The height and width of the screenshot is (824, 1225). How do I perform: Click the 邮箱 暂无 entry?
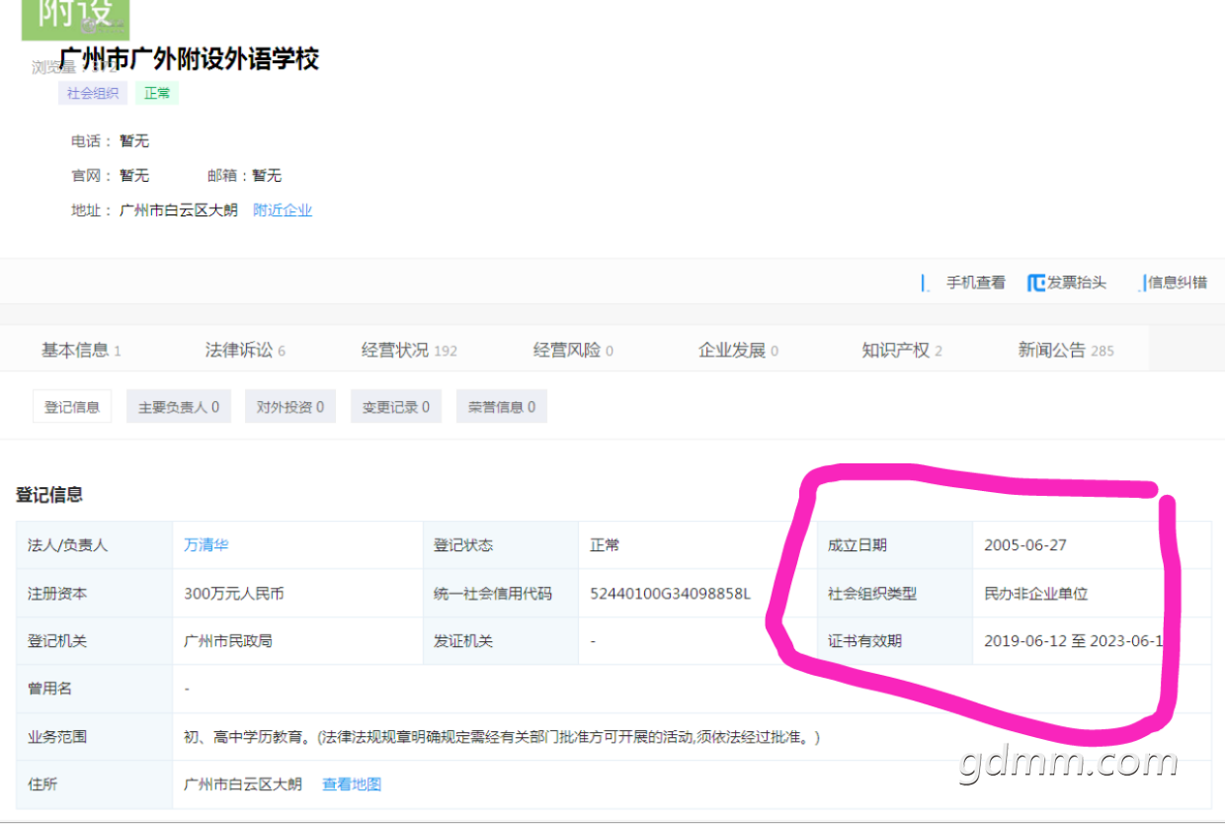coord(244,176)
